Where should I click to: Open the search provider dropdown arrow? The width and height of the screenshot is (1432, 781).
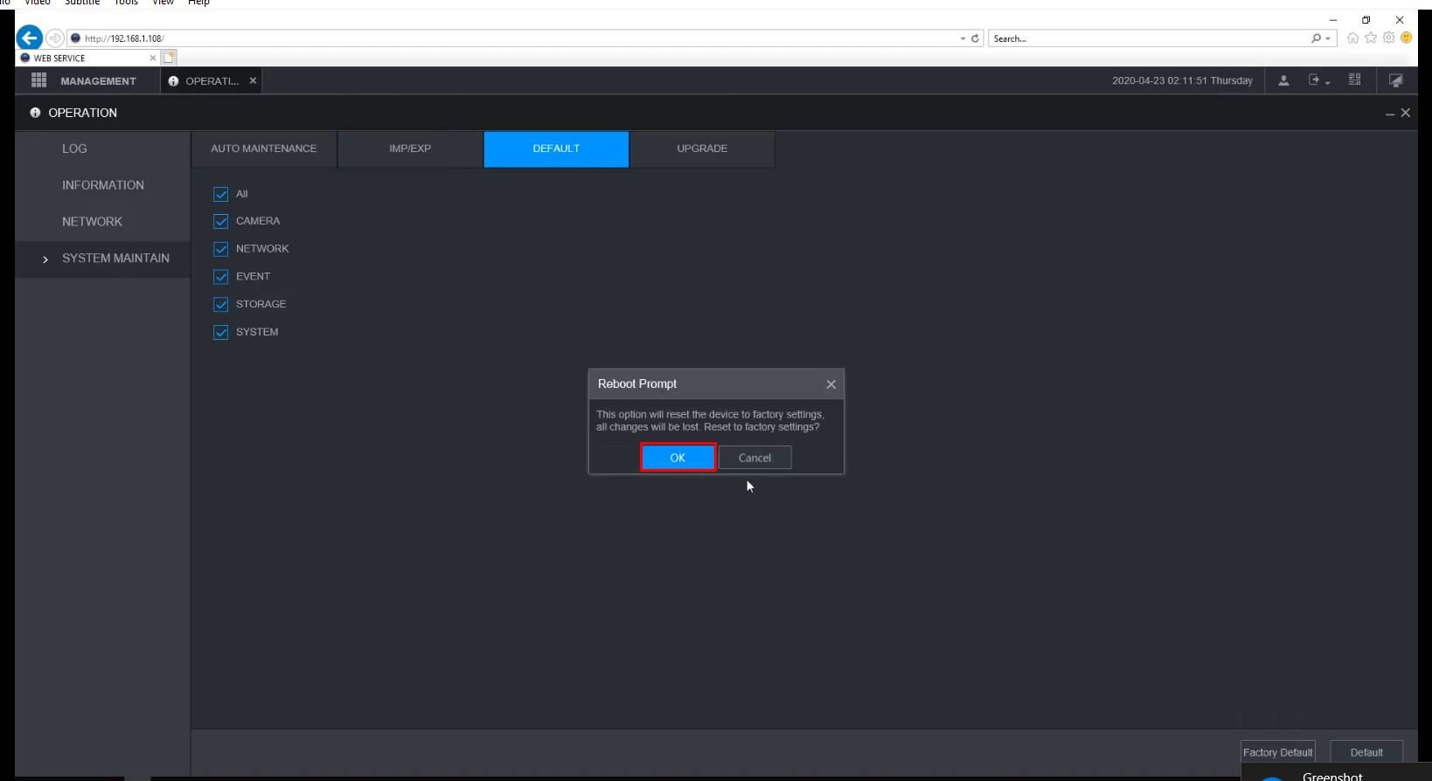(x=1327, y=38)
